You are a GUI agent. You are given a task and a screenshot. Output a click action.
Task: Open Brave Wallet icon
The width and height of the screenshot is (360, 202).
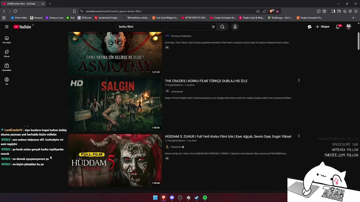pyautogui.click(x=339, y=11)
